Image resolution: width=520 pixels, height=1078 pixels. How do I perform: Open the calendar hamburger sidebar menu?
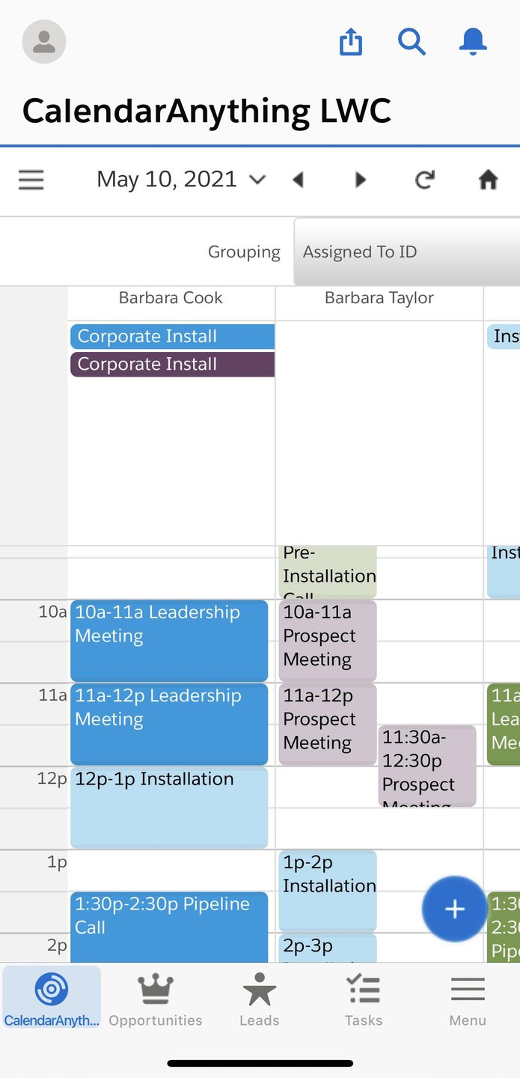(x=31, y=180)
